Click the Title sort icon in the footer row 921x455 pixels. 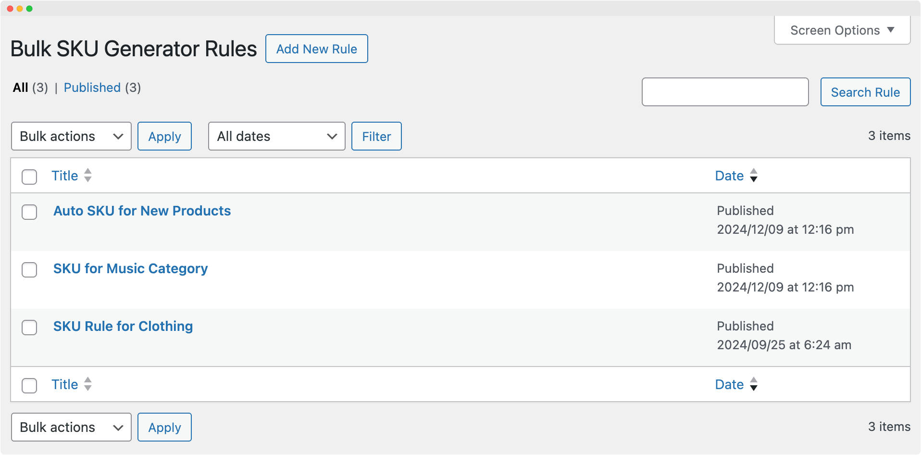pyautogui.click(x=88, y=384)
